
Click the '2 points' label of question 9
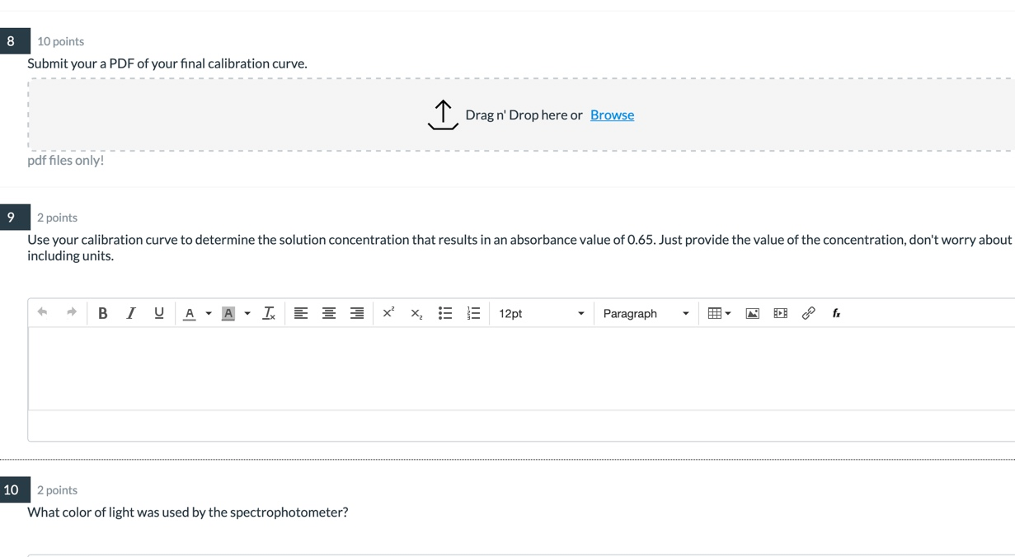tap(57, 218)
